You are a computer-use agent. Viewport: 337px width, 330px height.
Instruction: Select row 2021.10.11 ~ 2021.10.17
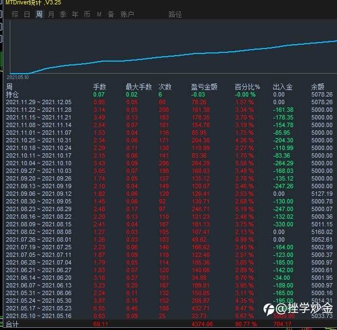tap(169, 155)
